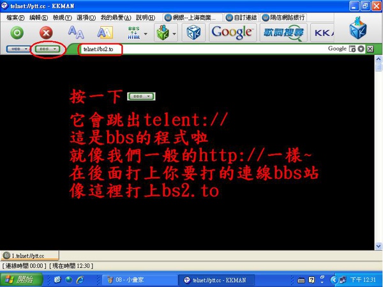Screen dimensions: 383x287
Task: Click the green connect button in the toolbar
Action: tap(17, 33)
